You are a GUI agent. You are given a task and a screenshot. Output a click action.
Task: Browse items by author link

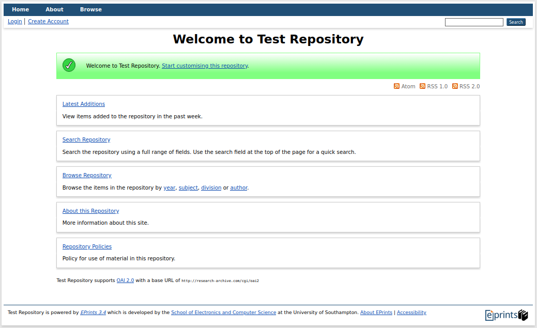(239, 188)
